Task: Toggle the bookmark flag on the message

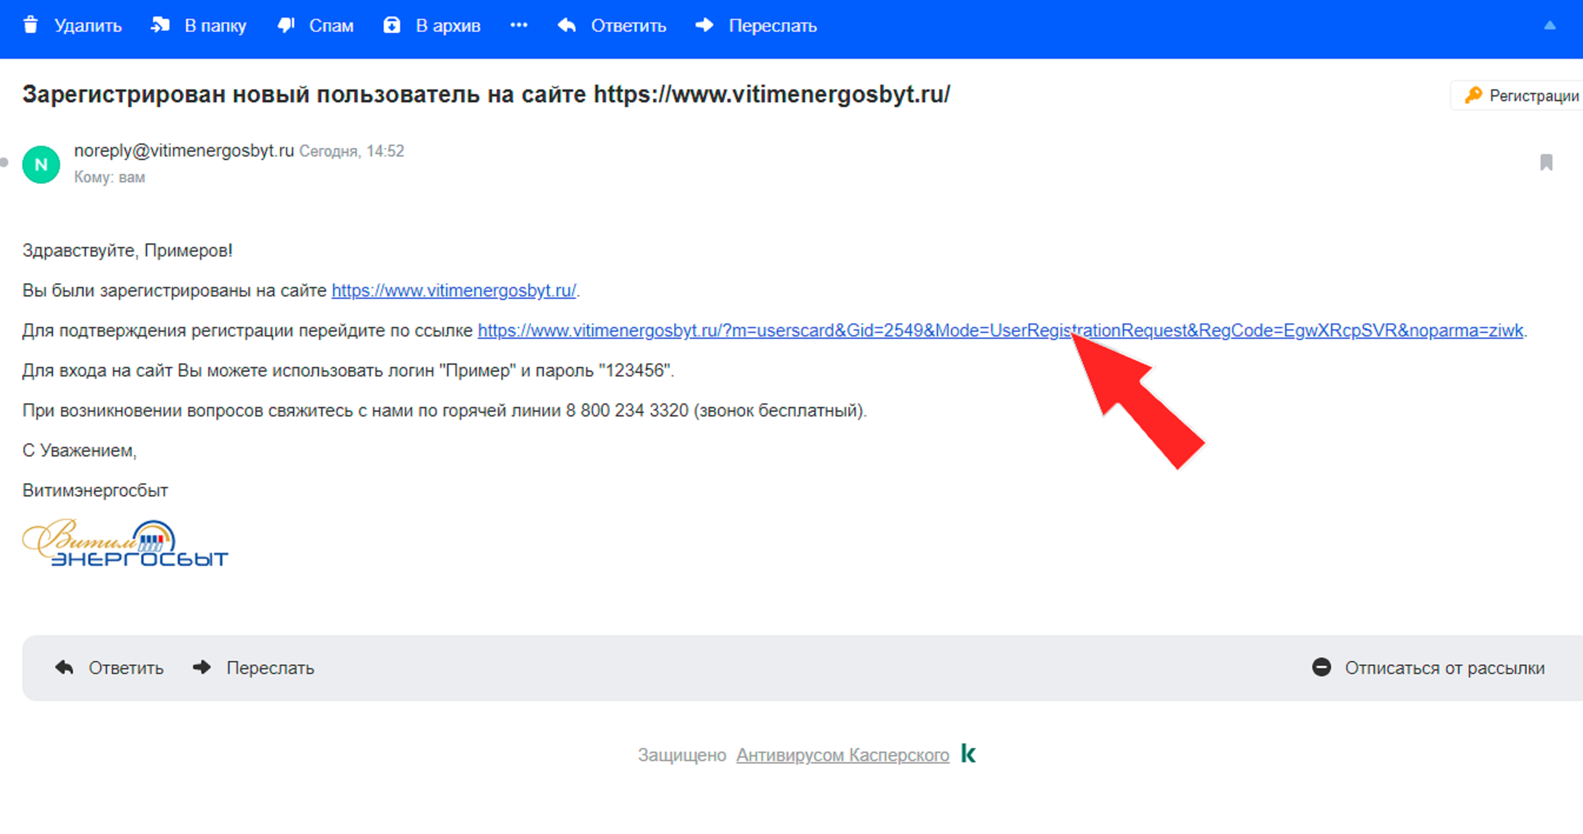Action: tap(1546, 163)
